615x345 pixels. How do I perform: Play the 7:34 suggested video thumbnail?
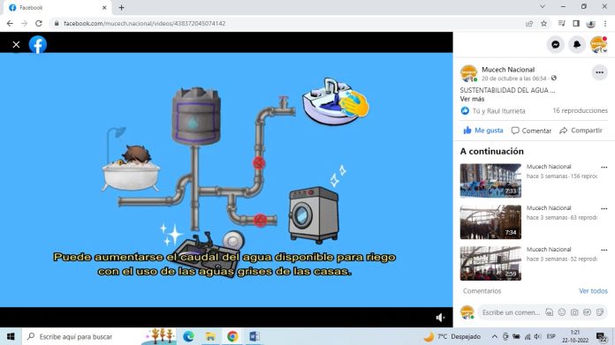[490, 222]
